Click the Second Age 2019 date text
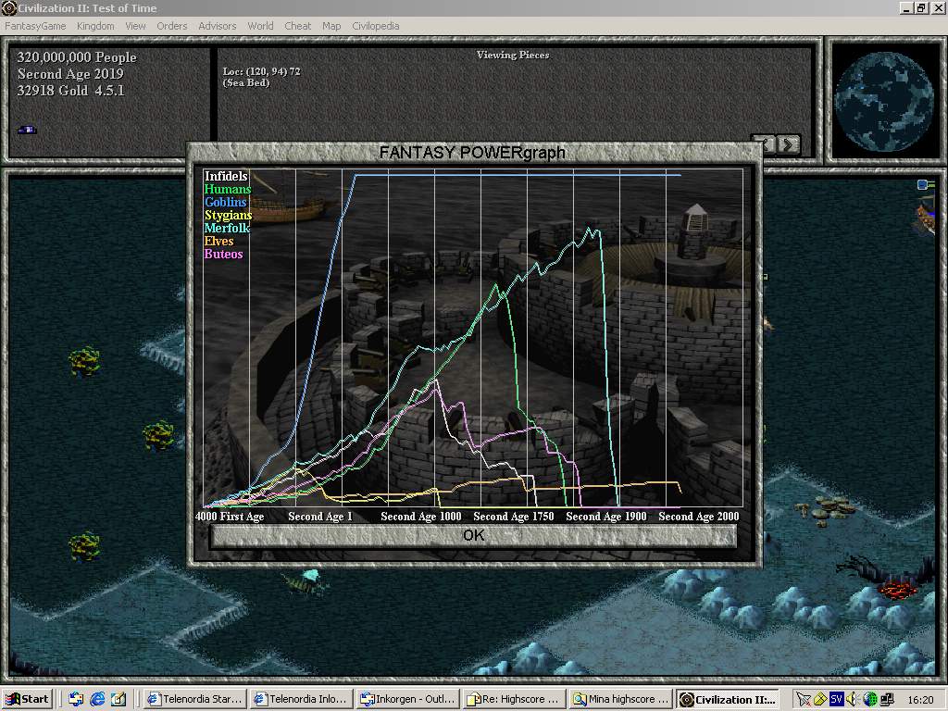 tap(70, 74)
